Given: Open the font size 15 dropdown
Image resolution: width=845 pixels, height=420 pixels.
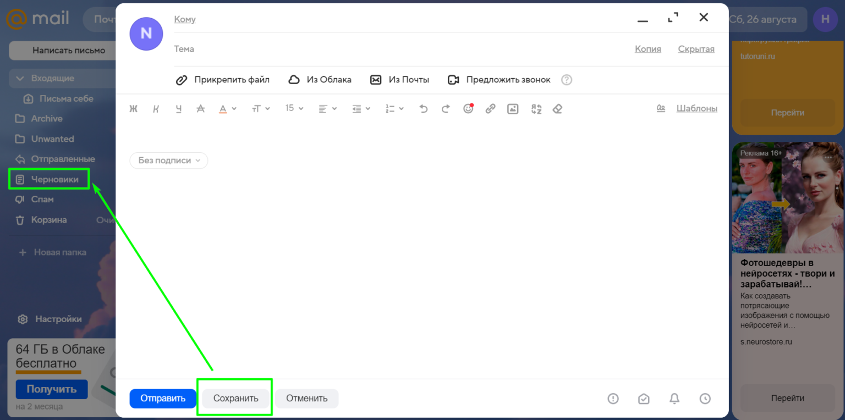Looking at the screenshot, I should tap(294, 109).
